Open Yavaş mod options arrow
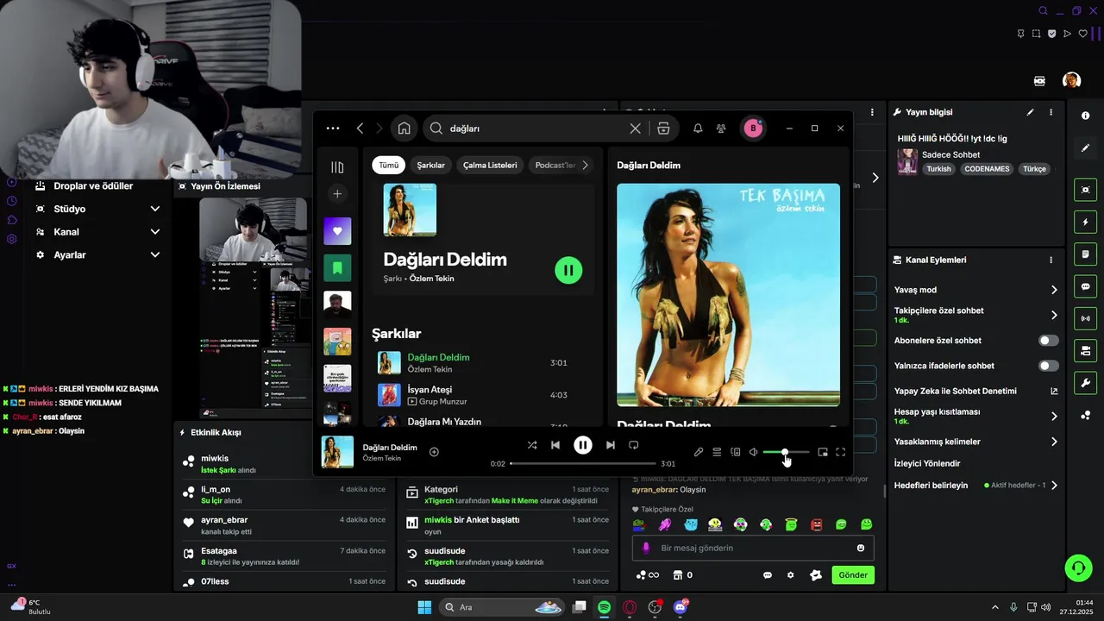This screenshot has height=621, width=1104. coord(1054,290)
